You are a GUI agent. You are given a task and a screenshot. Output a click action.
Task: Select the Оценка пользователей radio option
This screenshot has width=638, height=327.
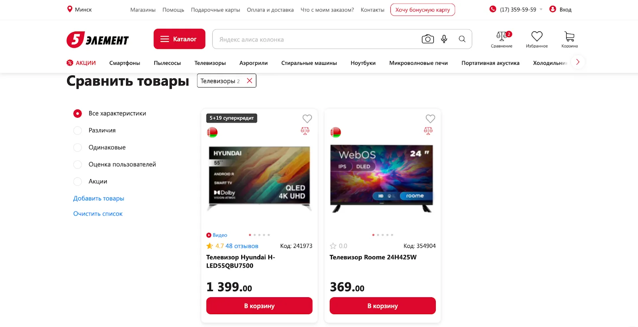[x=78, y=165]
